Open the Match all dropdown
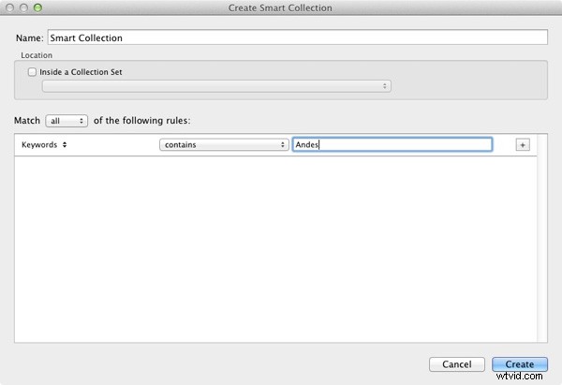This screenshot has width=562, height=385. click(67, 121)
